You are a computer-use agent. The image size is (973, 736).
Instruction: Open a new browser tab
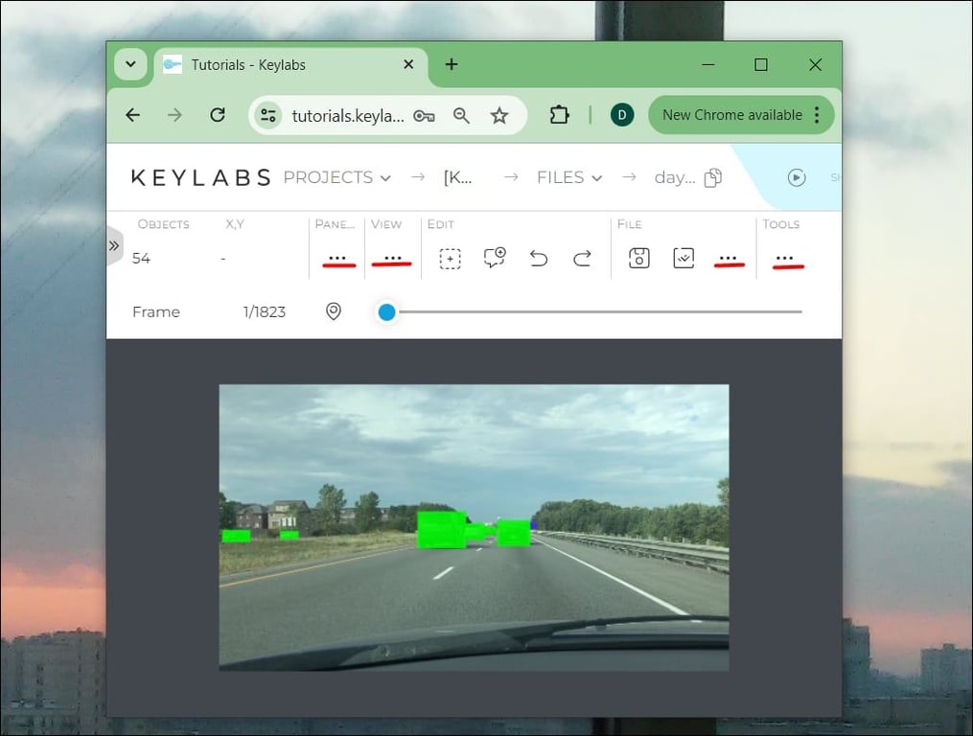[451, 64]
